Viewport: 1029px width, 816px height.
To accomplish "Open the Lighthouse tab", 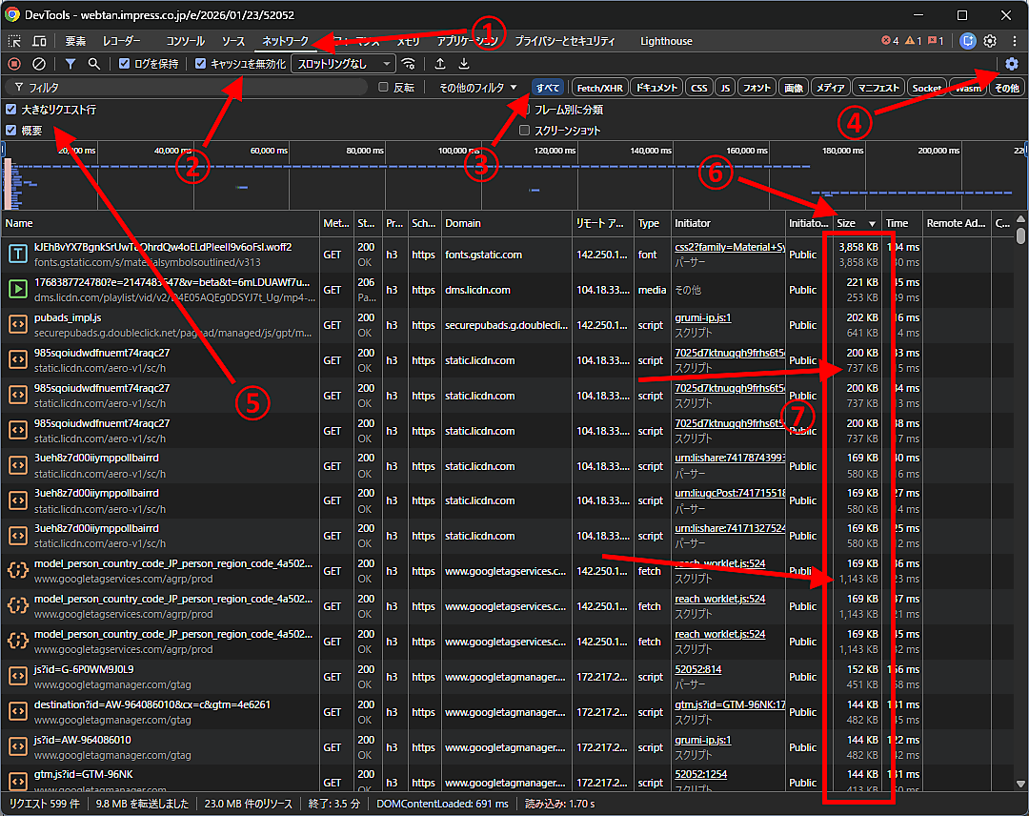I will [x=666, y=41].
